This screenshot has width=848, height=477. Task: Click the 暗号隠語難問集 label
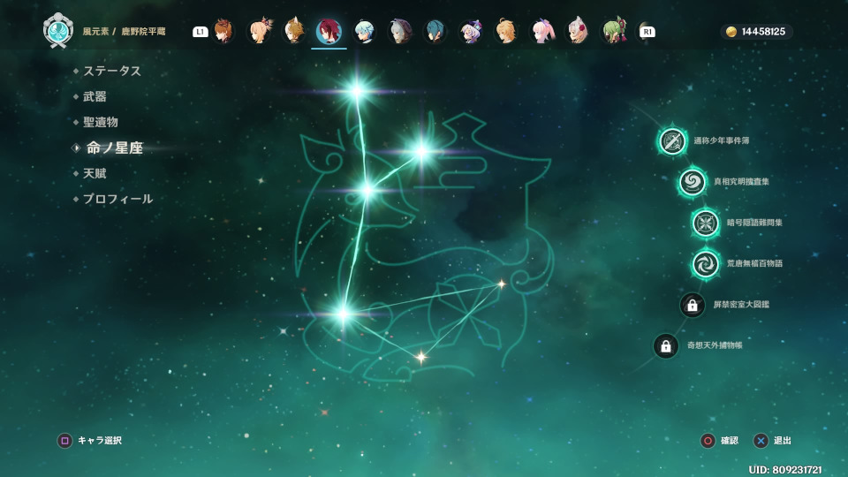point(754,223)
